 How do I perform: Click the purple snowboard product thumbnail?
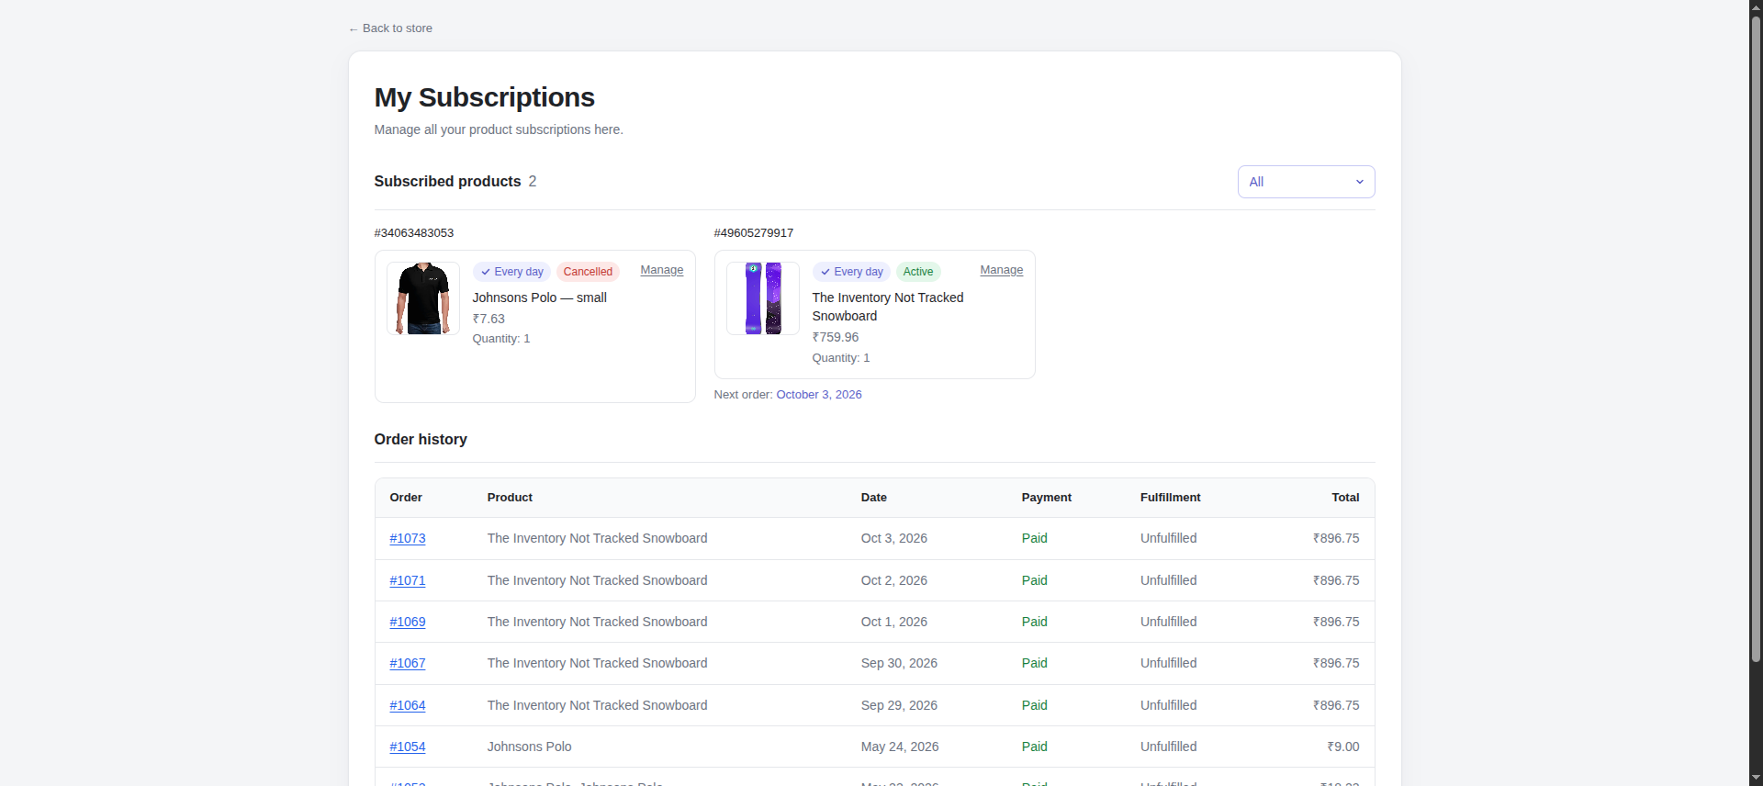(x=763, y=298)
